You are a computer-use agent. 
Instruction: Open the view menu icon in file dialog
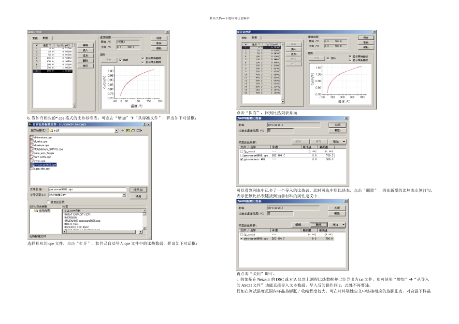pyautogui.click(x=139, y=130)
